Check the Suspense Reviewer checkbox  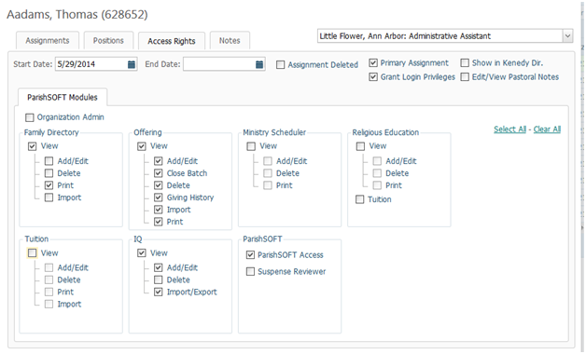pyautogui.click(x=250, y=271)
